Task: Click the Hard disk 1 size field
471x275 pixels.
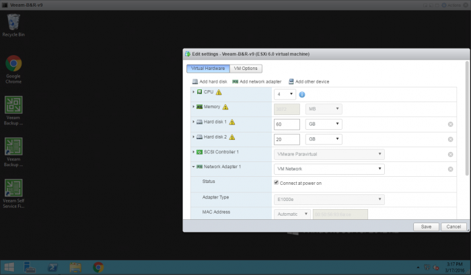Action: point(287,124)
